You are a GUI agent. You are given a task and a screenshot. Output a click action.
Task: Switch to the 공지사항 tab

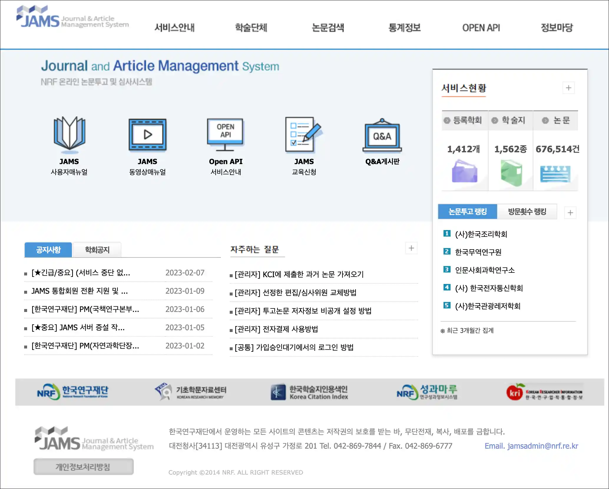[48, 250]
